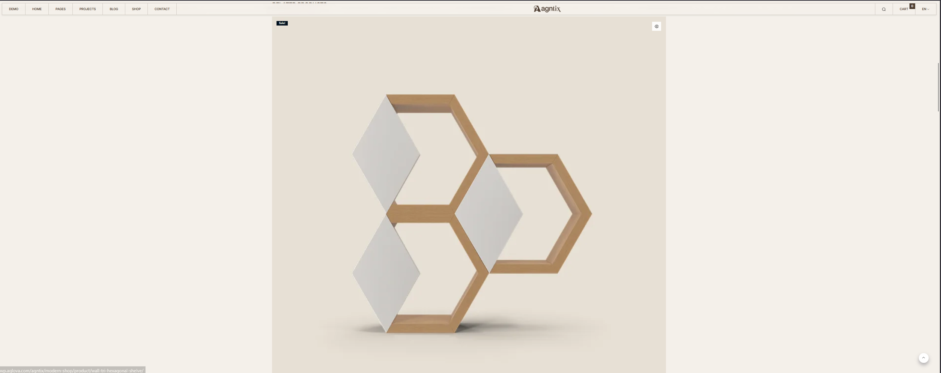Open the PROJECTS menu item
The width and height of the screenshot is (941, 373).
point(87,9)
